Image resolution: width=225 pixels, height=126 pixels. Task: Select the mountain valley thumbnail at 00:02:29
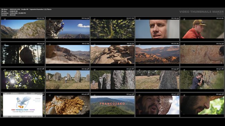[23, 29]
